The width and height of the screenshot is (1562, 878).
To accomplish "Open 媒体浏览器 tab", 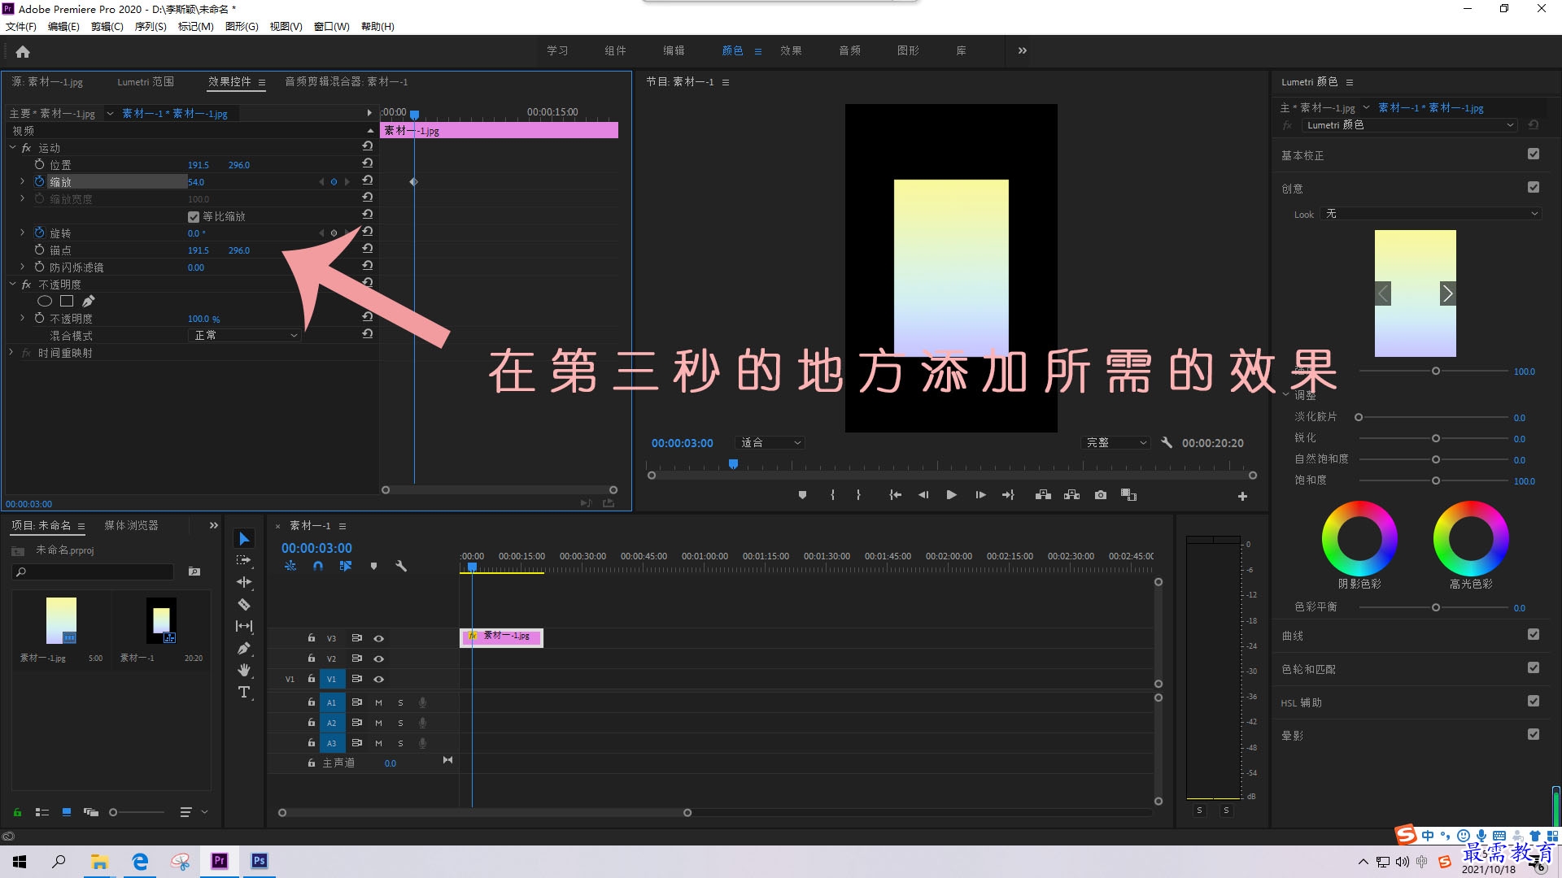I will tap(131, 525).
